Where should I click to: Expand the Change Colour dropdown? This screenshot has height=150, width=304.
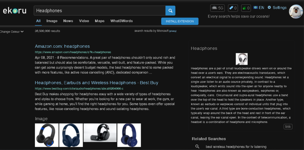[12, 32]
